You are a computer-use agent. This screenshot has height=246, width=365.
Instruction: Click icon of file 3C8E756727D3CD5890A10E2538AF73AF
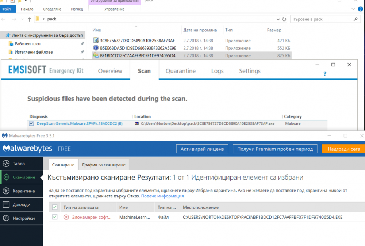pos(96,40)
